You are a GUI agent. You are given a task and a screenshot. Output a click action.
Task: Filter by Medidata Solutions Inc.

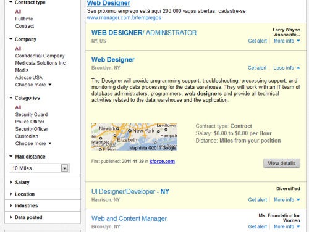pos(41,63)
